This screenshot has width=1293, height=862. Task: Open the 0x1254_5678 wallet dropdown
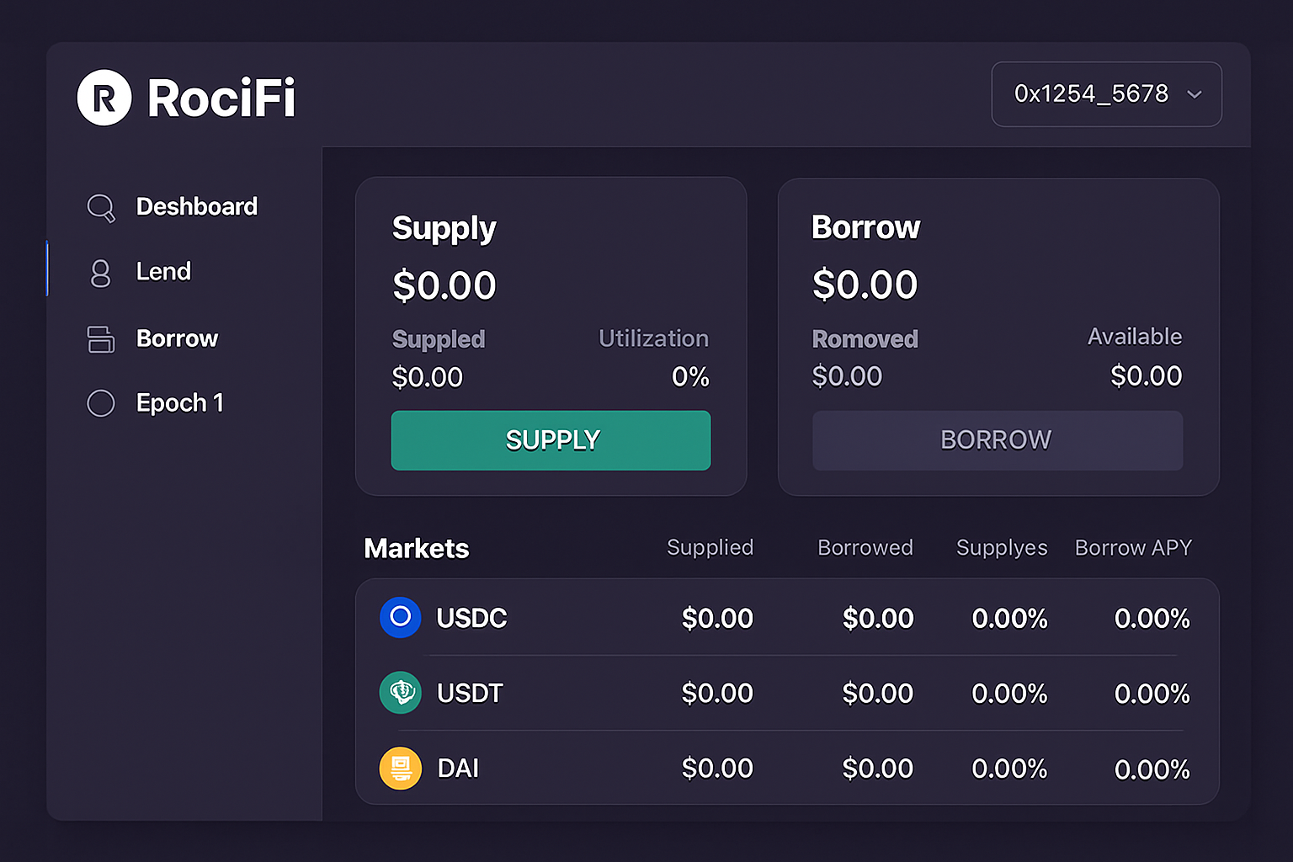pyautogui.click(x=1106, y=94)
